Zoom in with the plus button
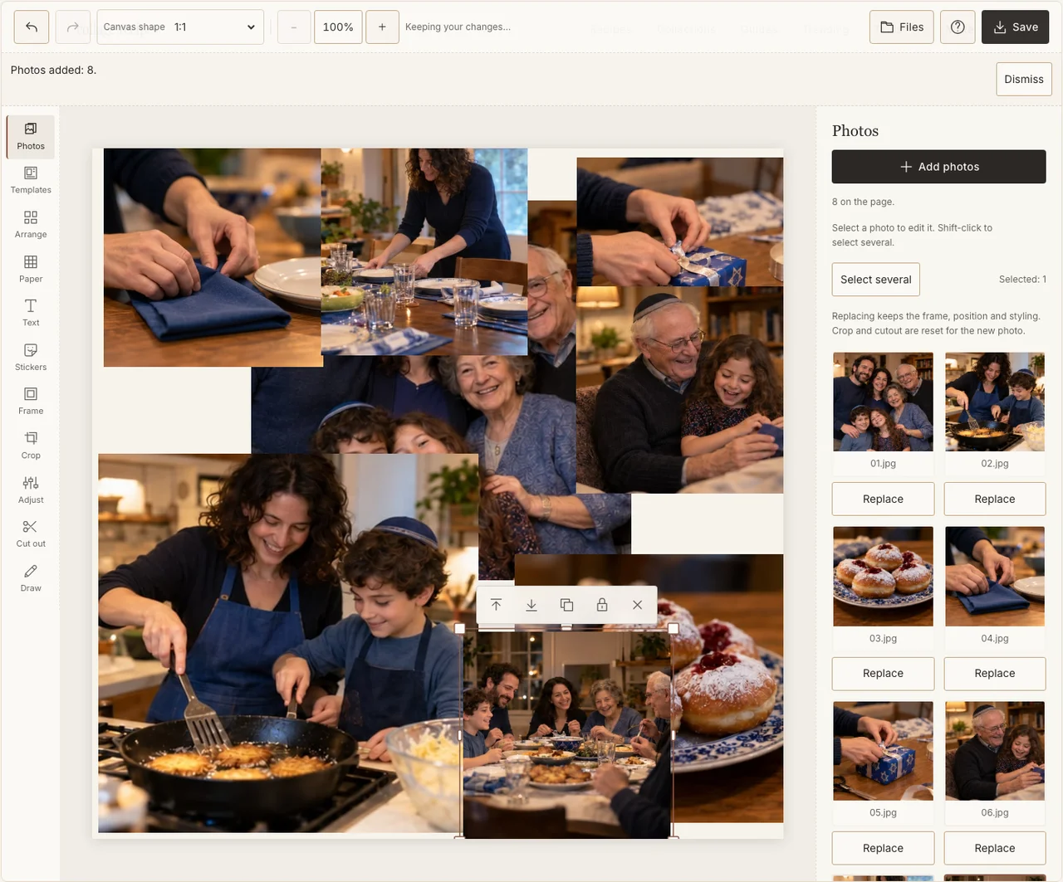The width and height of the screenshot is (1063, 882). [x=382, y=27]
